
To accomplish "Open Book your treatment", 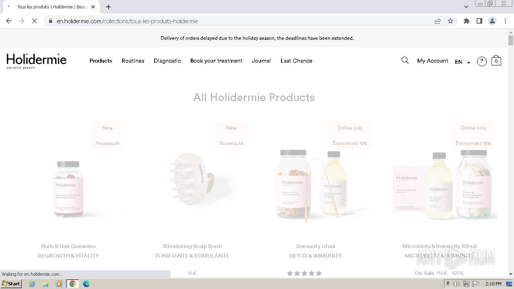I will (x=216, y=61).
